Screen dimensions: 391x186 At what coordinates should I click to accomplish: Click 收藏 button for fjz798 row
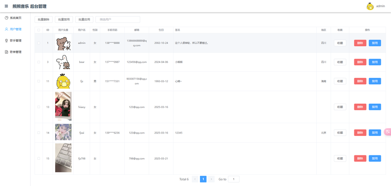[340, 158]
